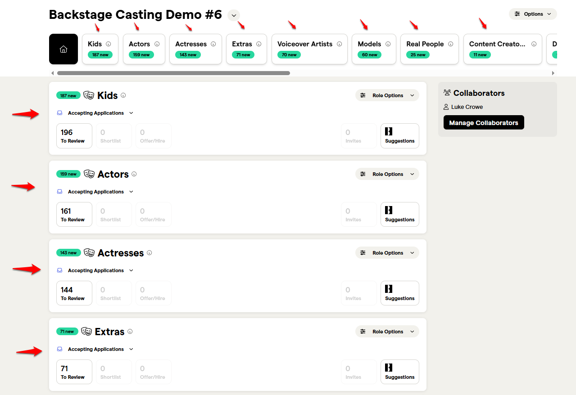Click the 159 new badge in Actors card
Image resolution: width=576 pixels, height=395 pixels.
coord(68,174)
